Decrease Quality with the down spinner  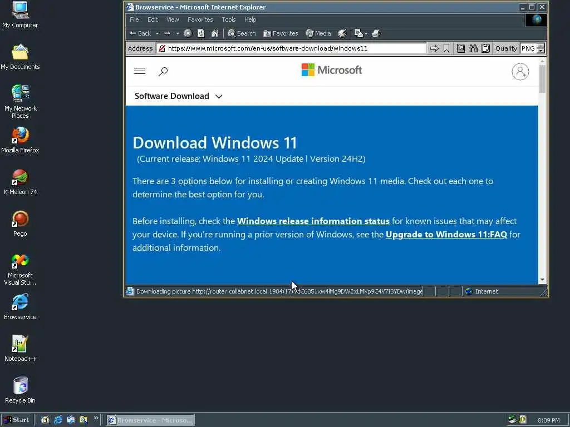click(541, 51)
